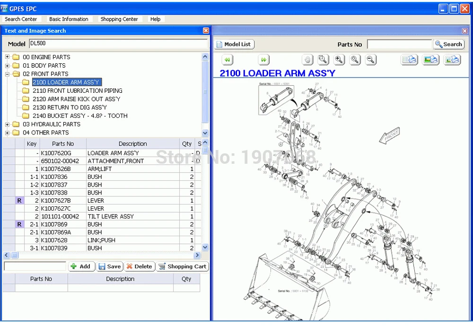
Task: Select 2110 FRONT LUBRICATION PIPING tree item
Action: coord(78,90)
